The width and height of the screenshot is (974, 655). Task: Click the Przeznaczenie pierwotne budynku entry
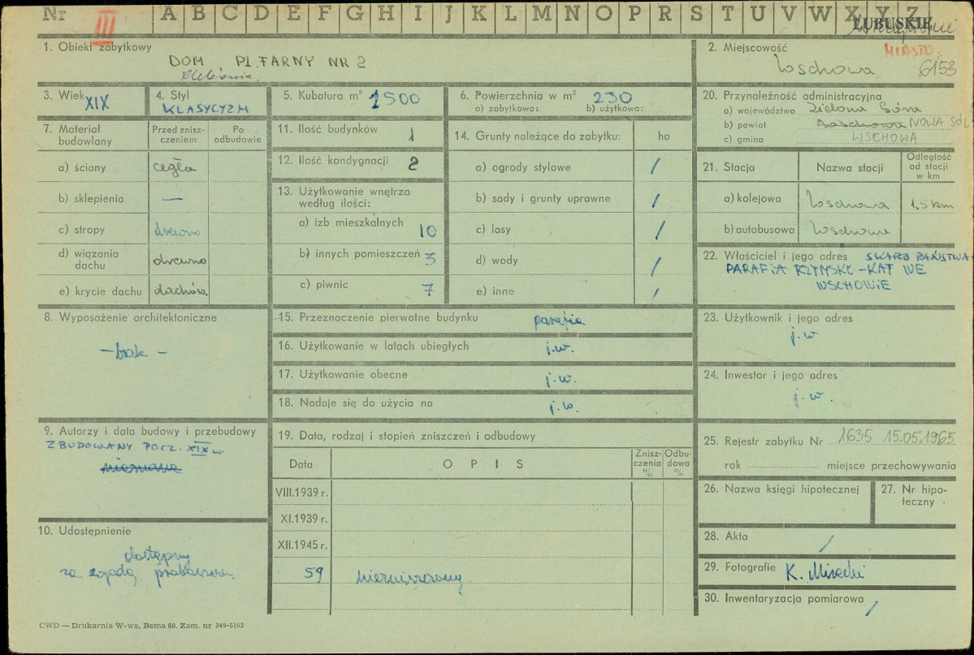(560, 320)
